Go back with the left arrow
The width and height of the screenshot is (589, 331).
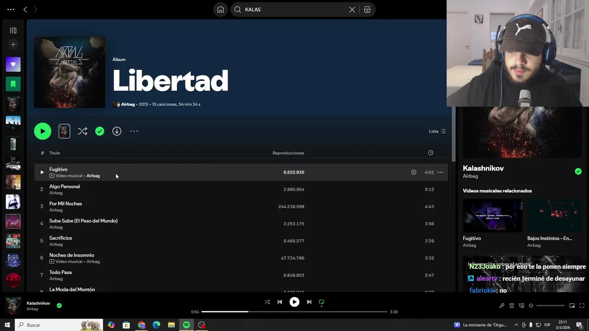pos(25,9)
